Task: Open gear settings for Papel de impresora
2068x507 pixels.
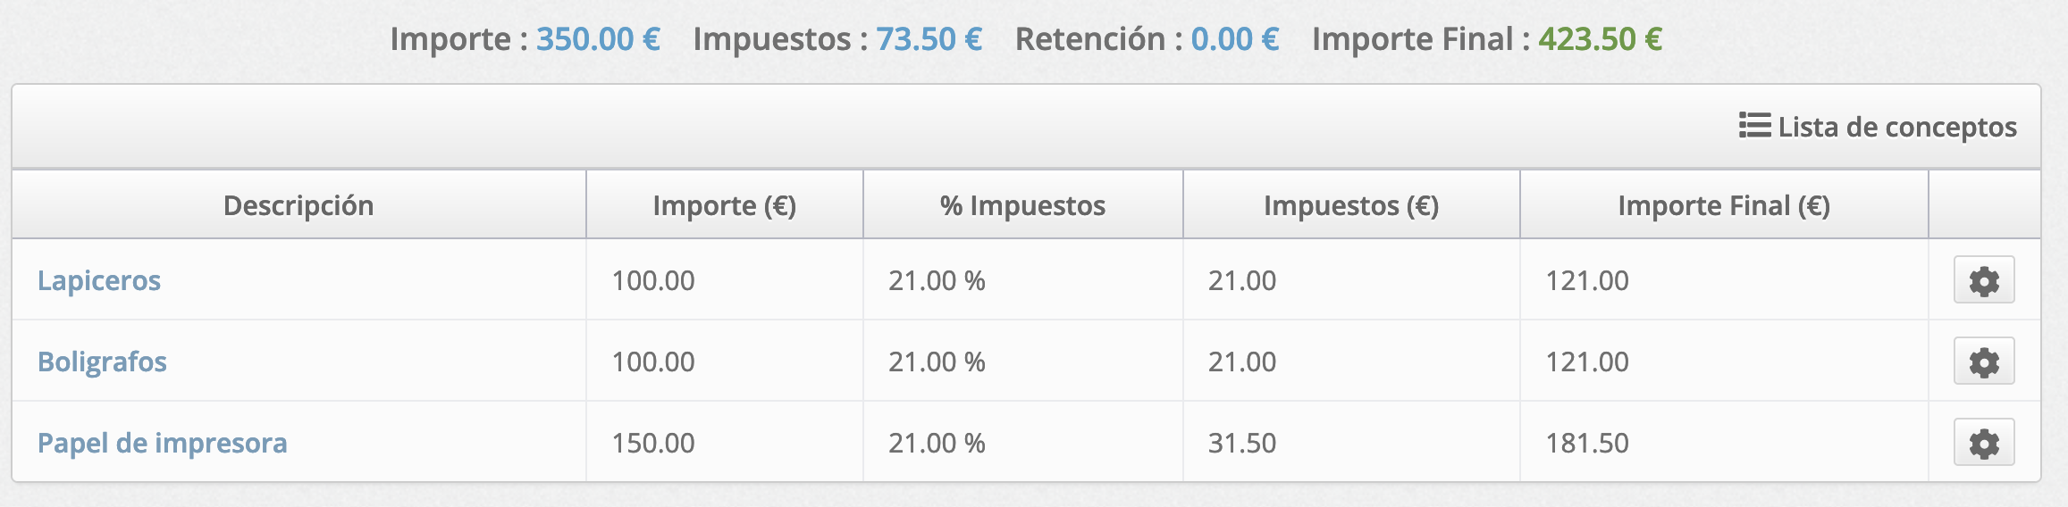Action: tap(1984, 443)
